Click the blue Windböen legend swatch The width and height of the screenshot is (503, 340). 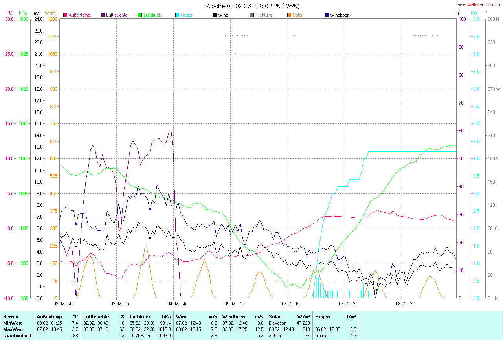click(x=327, y=15)
